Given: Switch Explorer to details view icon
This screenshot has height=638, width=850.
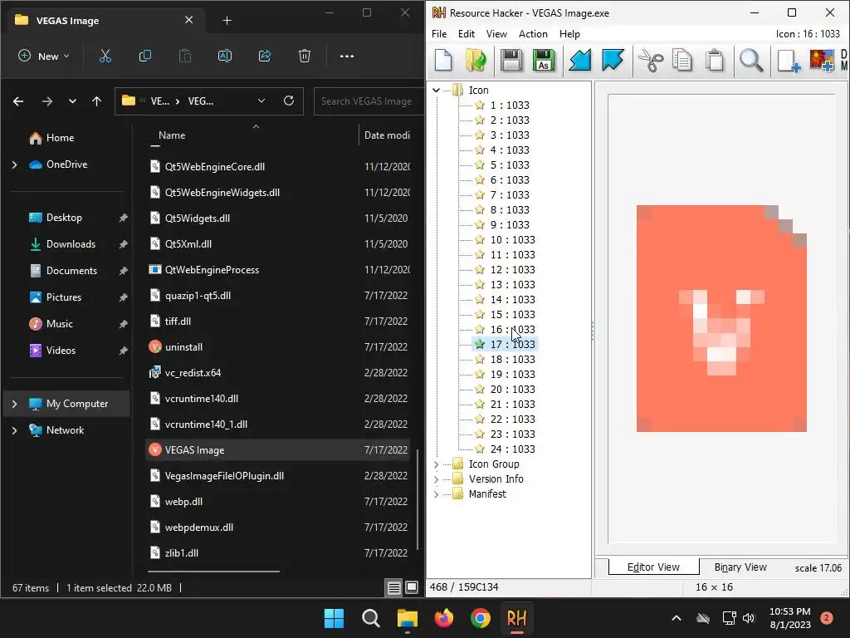Looking at the screenshot, I should click(x=394, y=587).
